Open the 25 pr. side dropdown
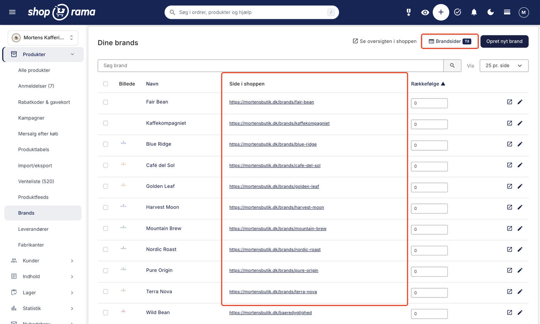 click(x=504, y=65)
